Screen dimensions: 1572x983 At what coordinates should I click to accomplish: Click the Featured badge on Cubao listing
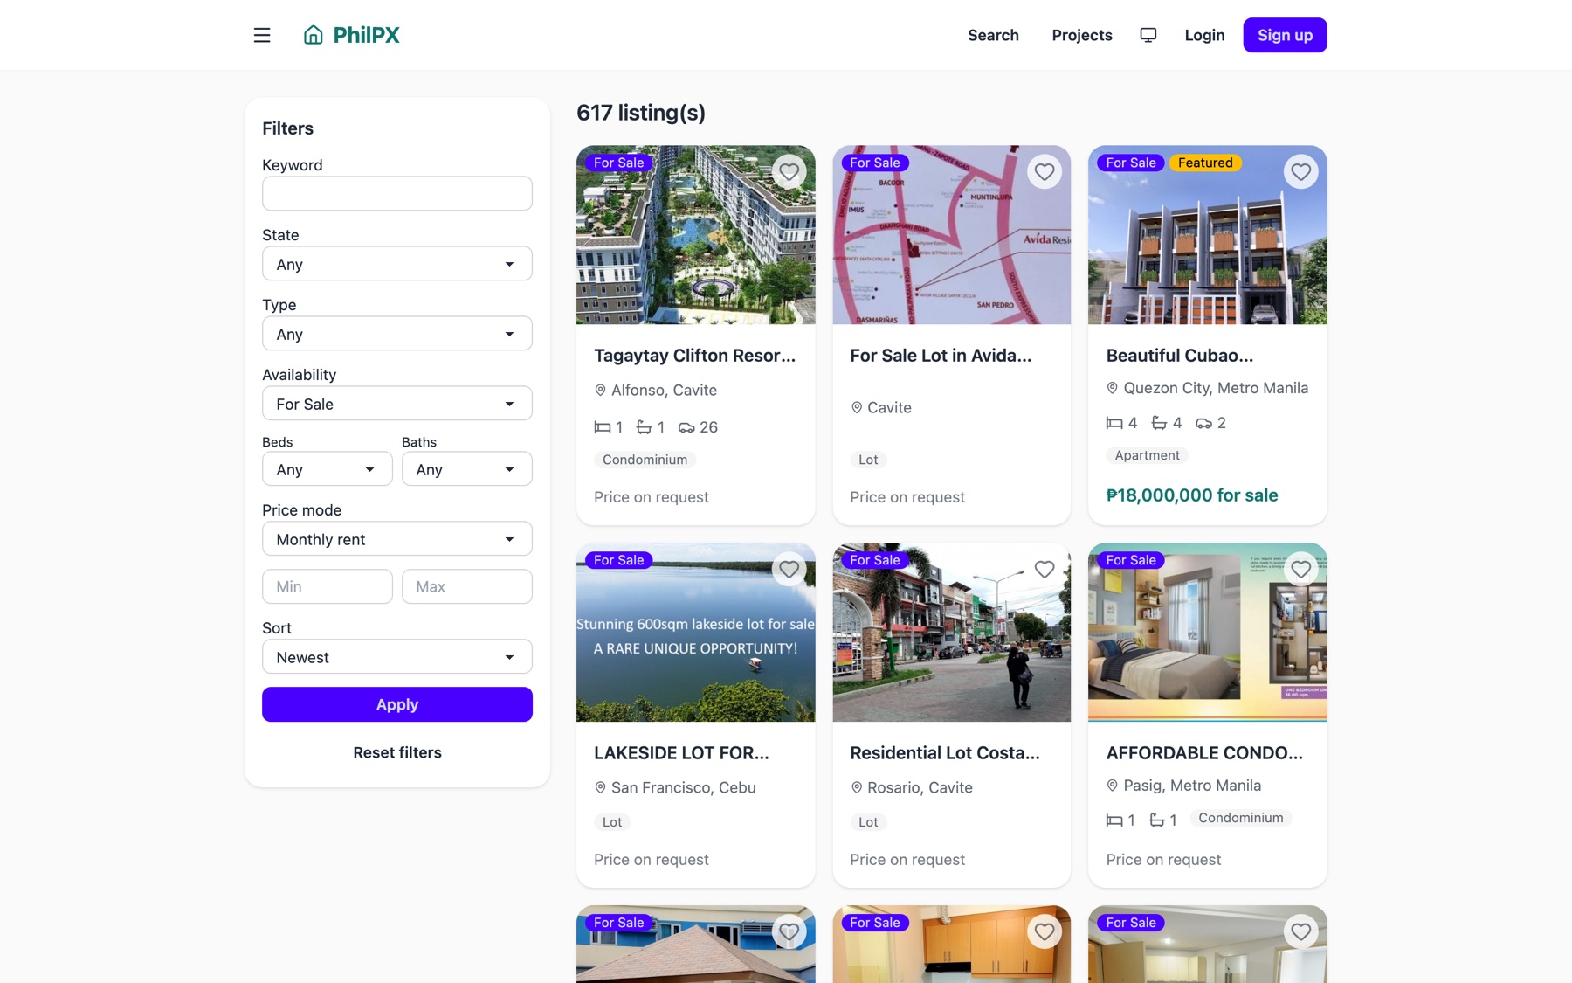(x=1205, y=163)
